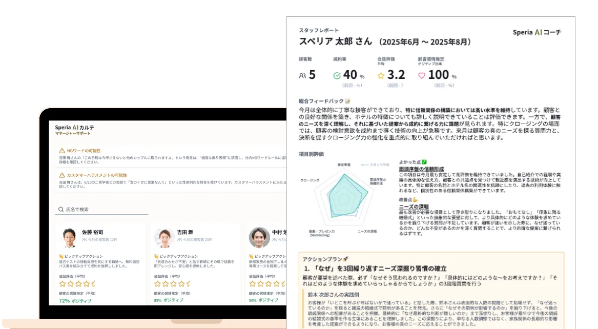Click the heart icon beside 顧客感情推定
Image resolution: width=598 pixels, height=329 pixels.
click(x=421, y=75)
